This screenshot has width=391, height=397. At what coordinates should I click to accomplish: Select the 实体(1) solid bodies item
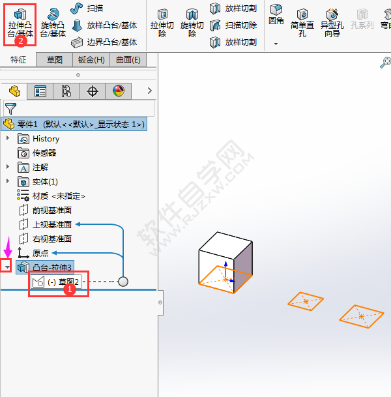pos(38,182)
